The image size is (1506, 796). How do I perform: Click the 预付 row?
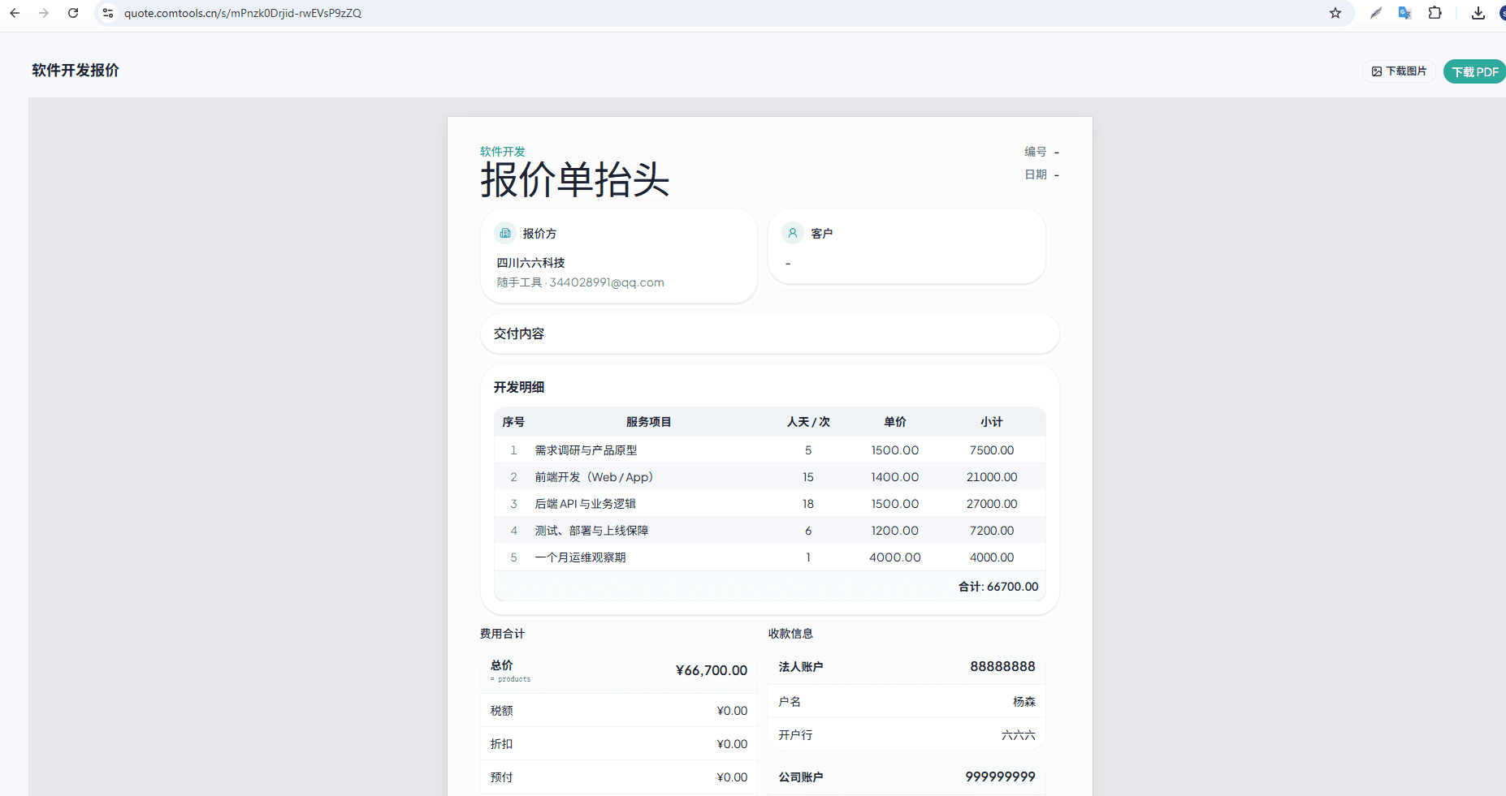(618, 777)
